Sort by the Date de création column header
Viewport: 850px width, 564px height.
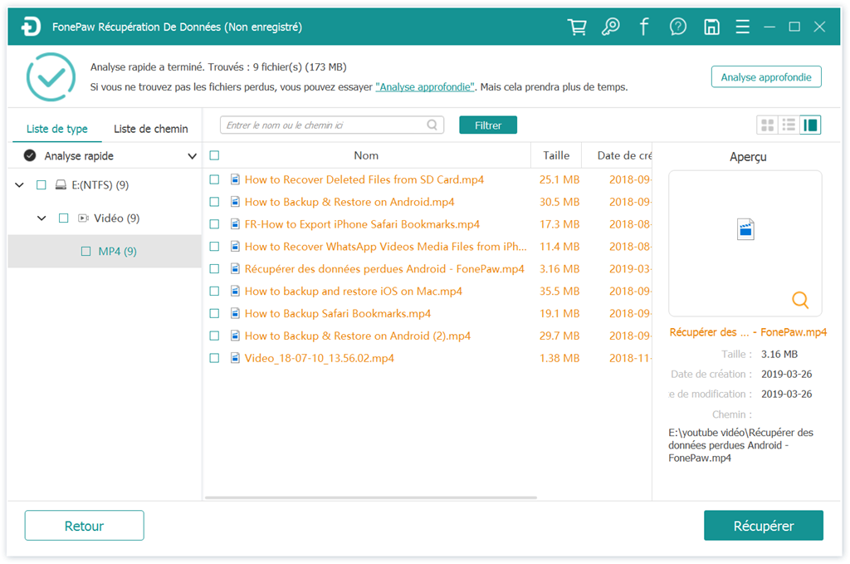617,155
